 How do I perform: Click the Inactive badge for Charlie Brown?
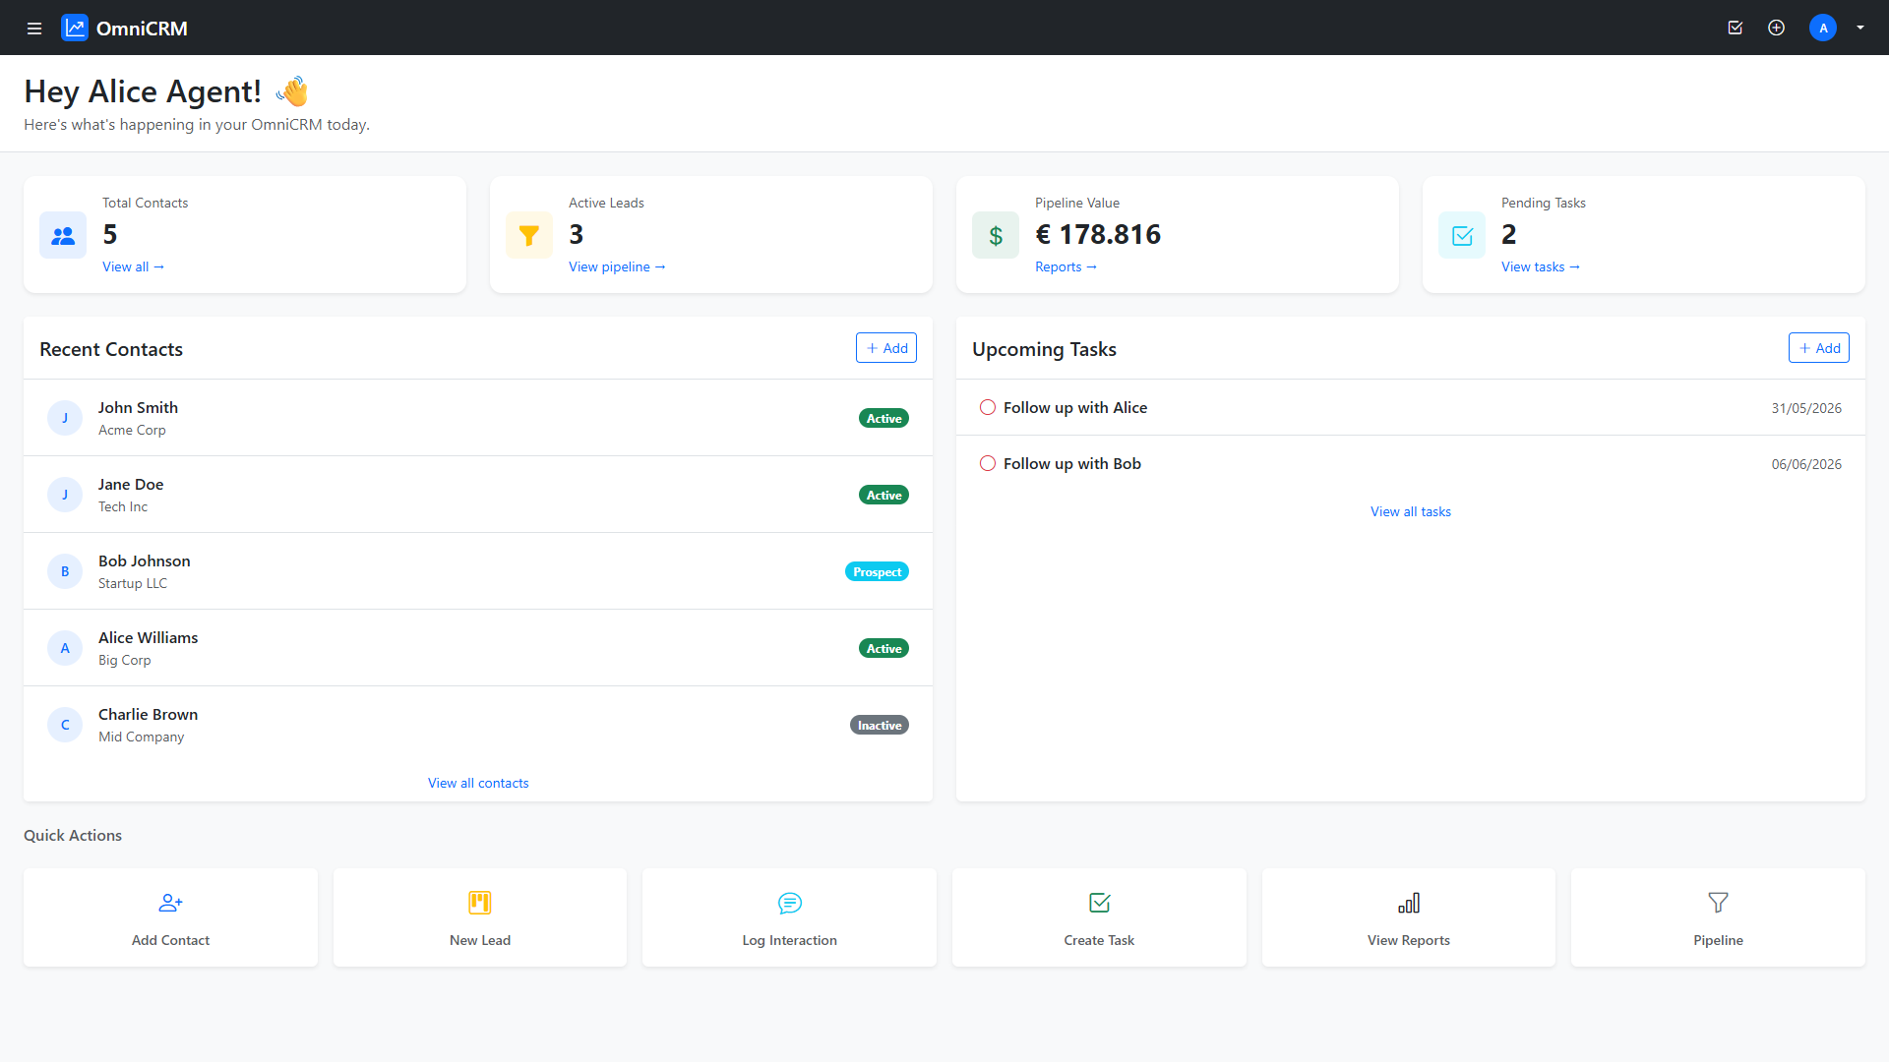(880, 725)
